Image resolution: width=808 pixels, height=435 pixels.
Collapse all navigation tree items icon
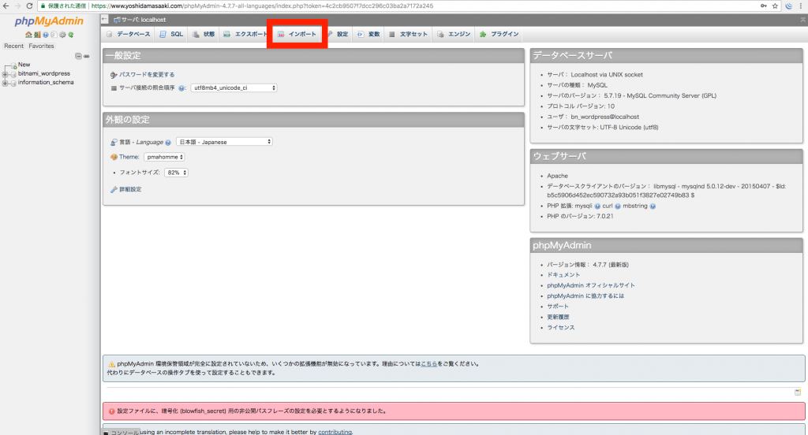click(77, 56)
